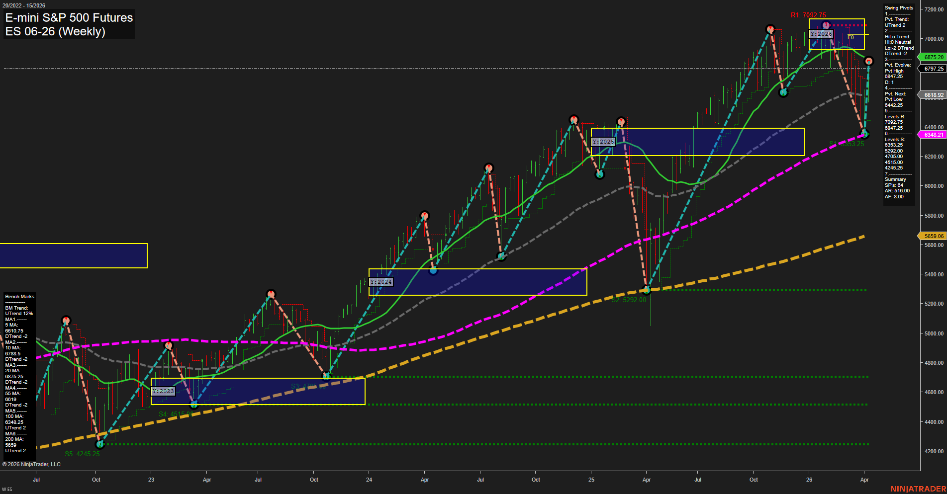Toggle the magenta 6348.21 level tag
947x494 pixels.
933,135
